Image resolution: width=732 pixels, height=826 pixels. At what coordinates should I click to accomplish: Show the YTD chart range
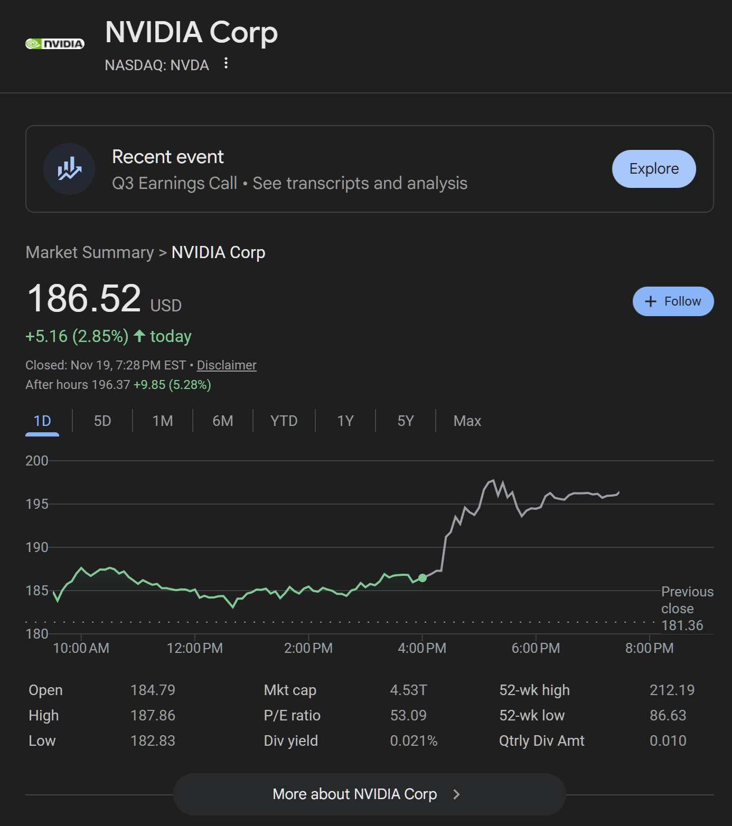point(284,421)
